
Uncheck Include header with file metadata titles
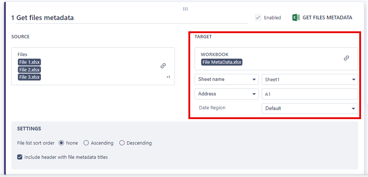click(20, 157)
